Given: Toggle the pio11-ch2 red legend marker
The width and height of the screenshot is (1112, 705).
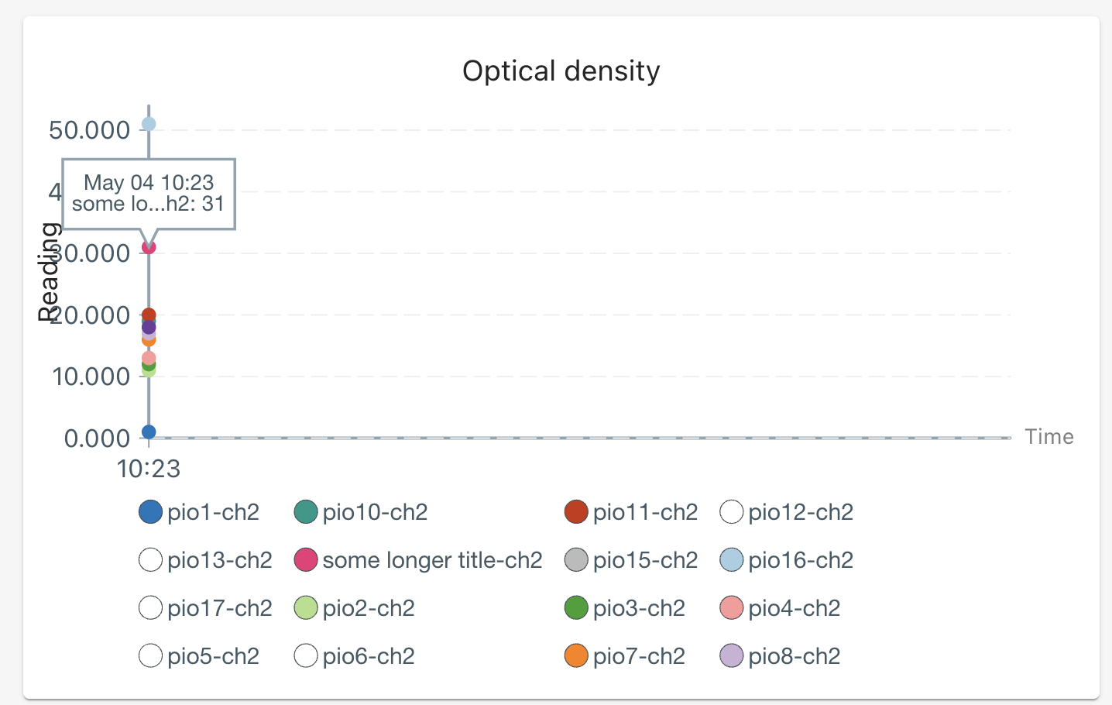Looking at the screenshot, I should pyautogui.click(x=576, y=512).
